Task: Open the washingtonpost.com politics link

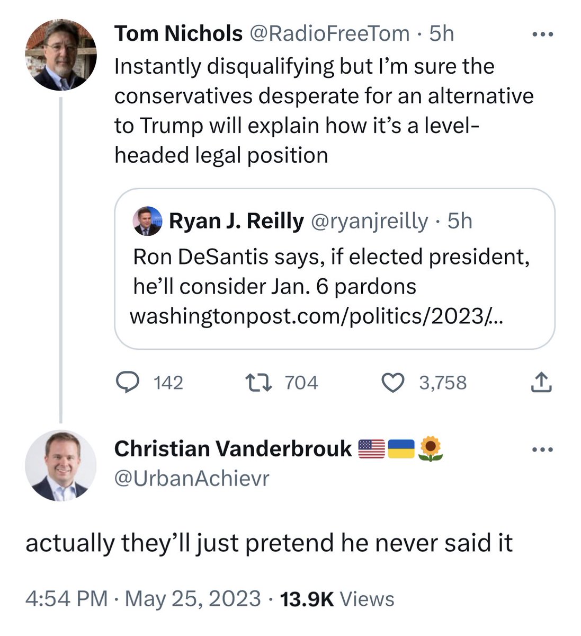Action: click(316, 316)
